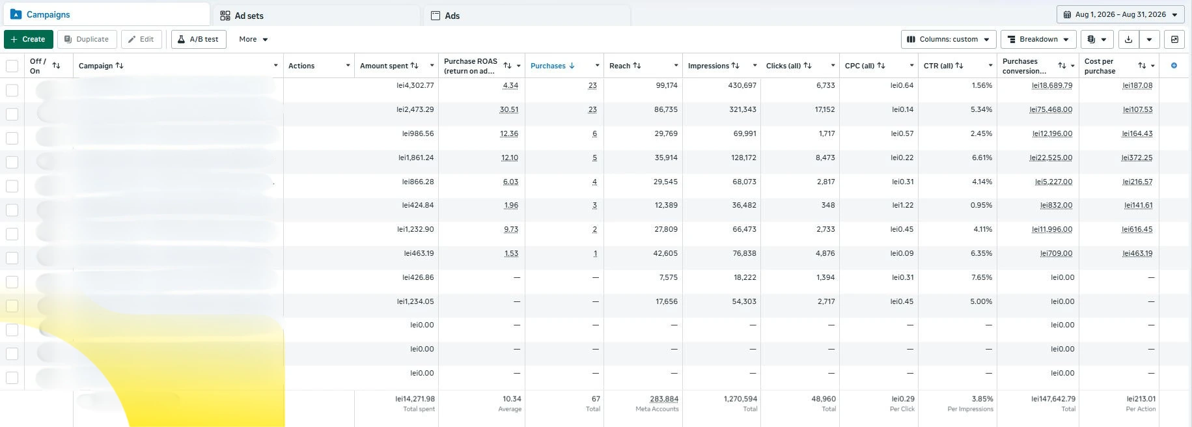Click conversion value lei18,689.79
Image resolution: width=1192 pixels, height=427 pixels.
click(1052, 85)
